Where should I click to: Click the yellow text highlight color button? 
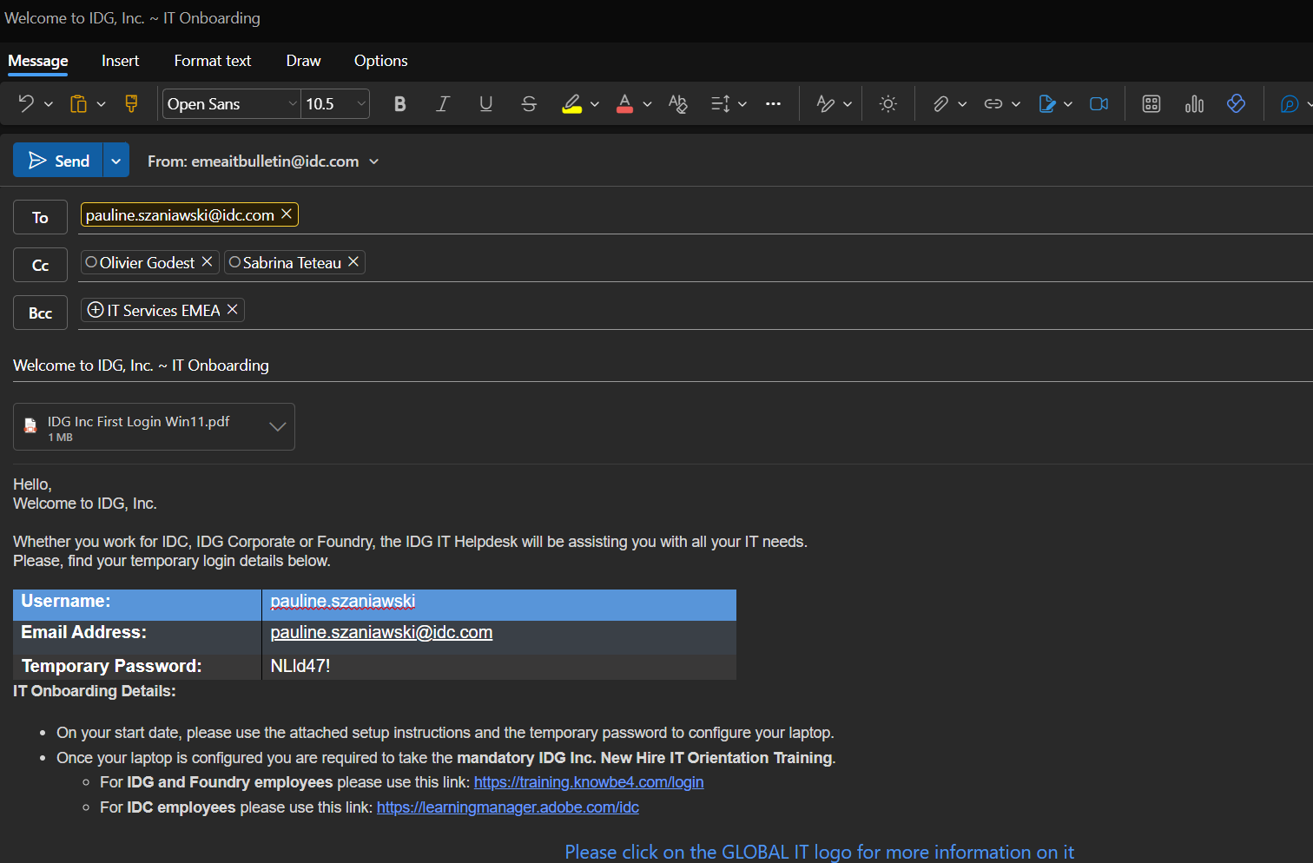tap(571, 104)
